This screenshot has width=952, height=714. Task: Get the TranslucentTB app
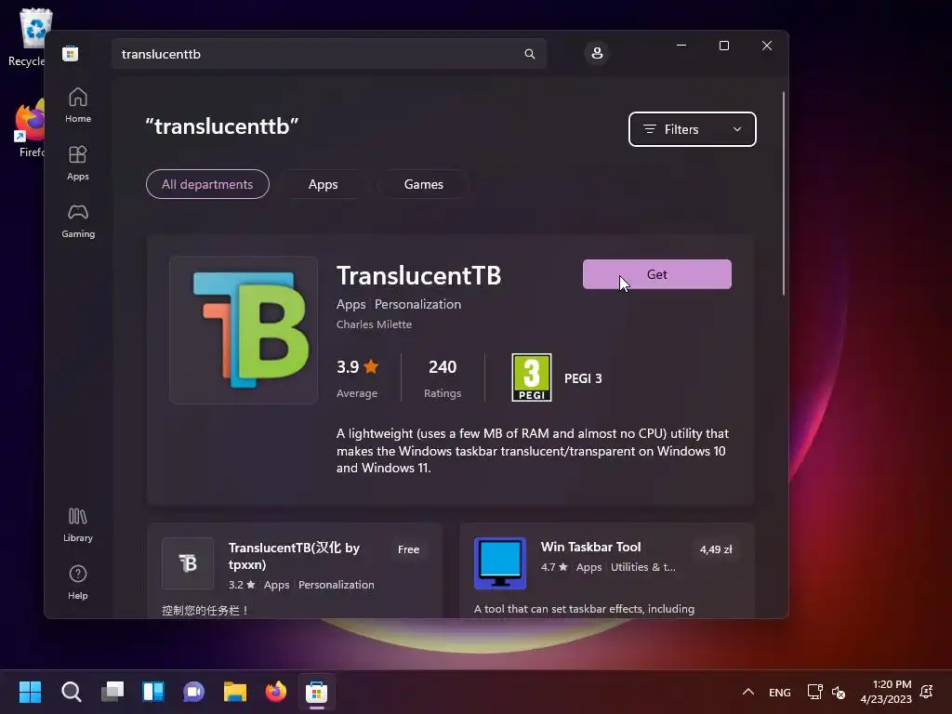(657, 274)
